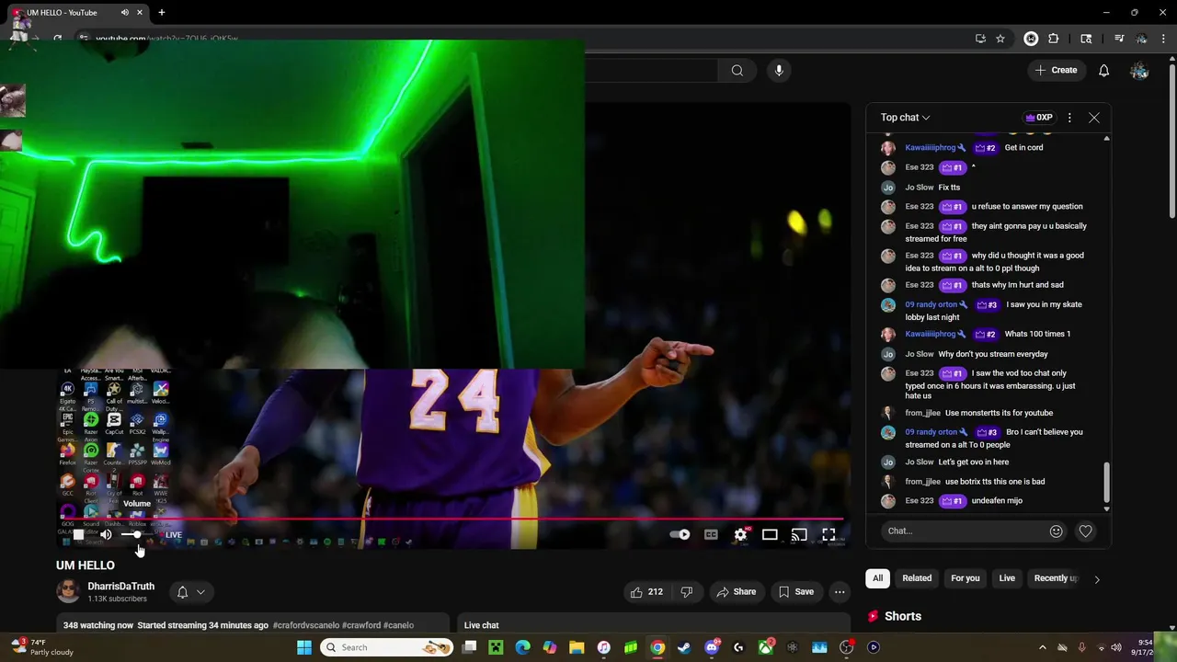Open Discord from the taskbar
The width and height of the screenshot is (1177, 662).
click(x=711, y=647)
